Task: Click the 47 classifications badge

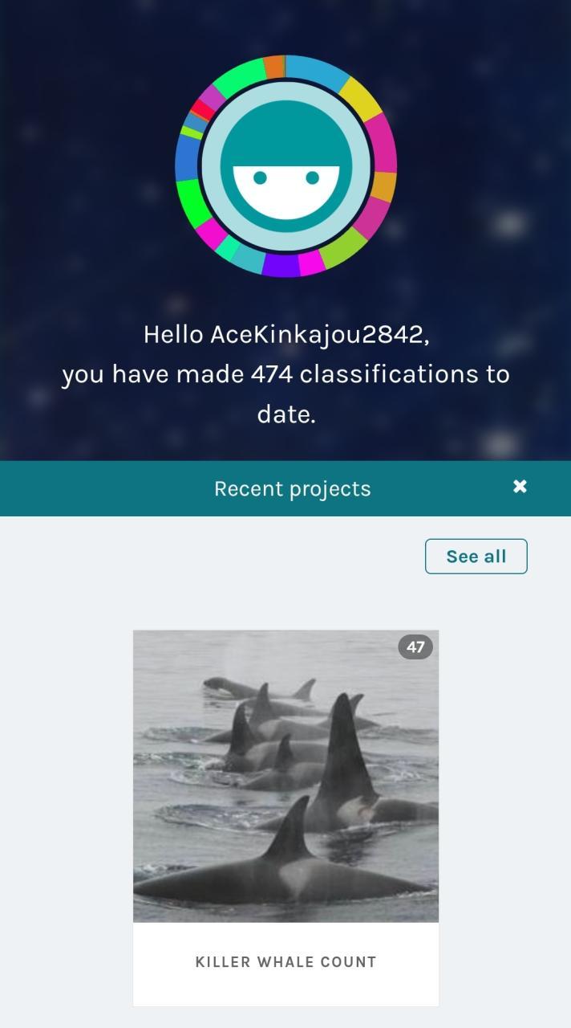Action: pyautogui.click(x=415, y=647)
